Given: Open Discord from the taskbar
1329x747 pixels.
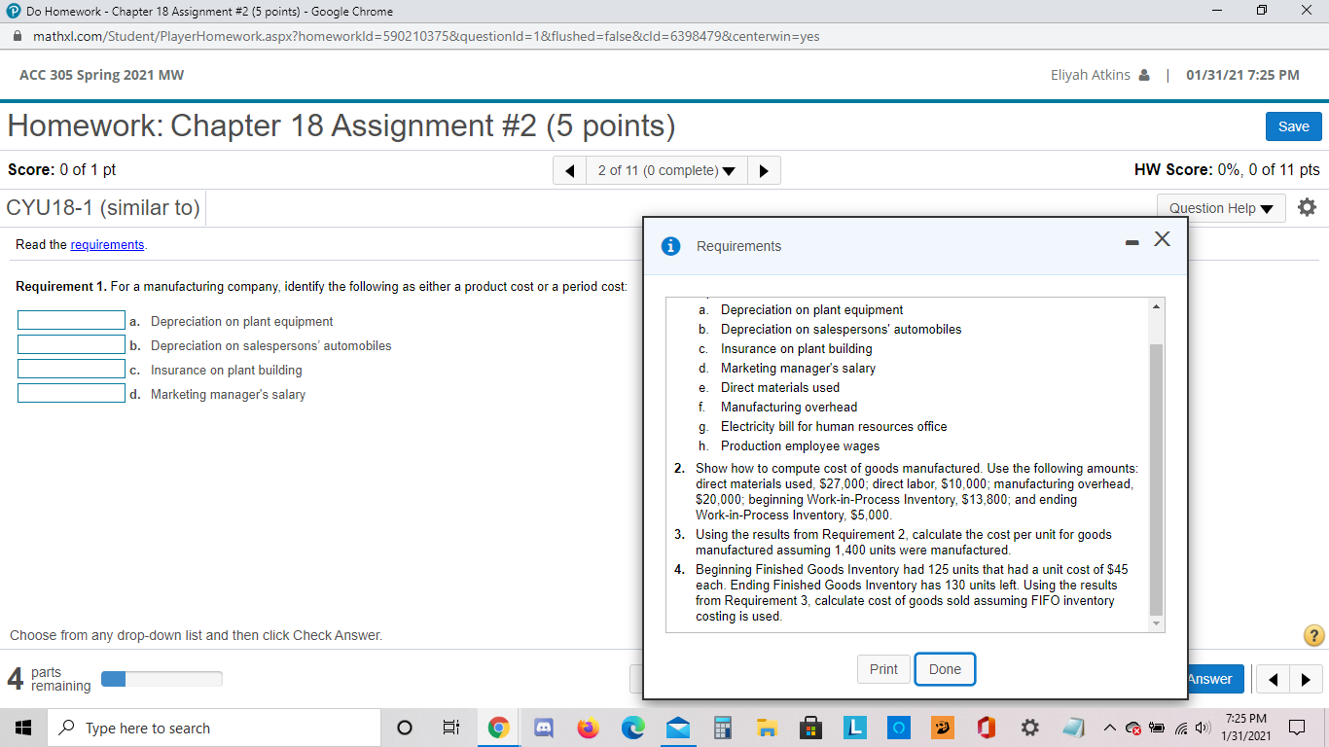Looking at the screenshot, I should point(543,727).
